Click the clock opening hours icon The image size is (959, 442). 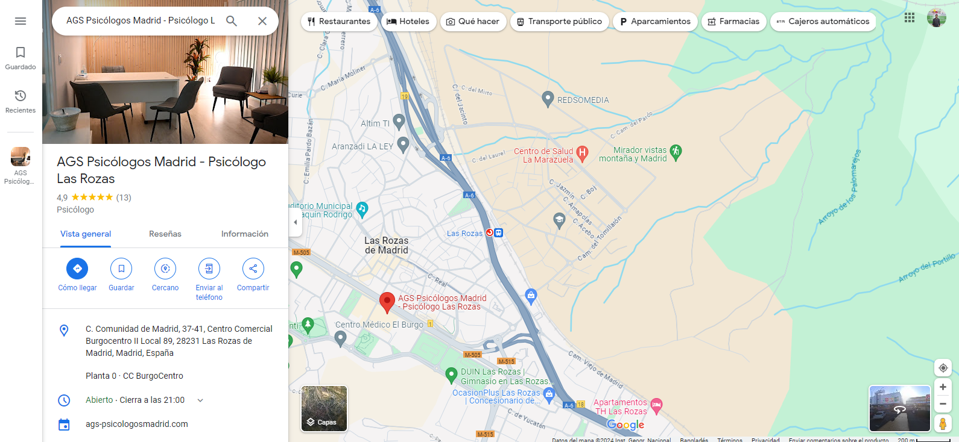pyautogui.click(x=64, y=400)
